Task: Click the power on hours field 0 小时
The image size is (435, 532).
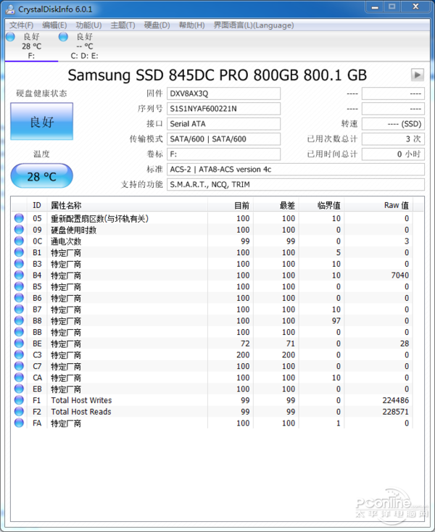Action: coord(393,154)
